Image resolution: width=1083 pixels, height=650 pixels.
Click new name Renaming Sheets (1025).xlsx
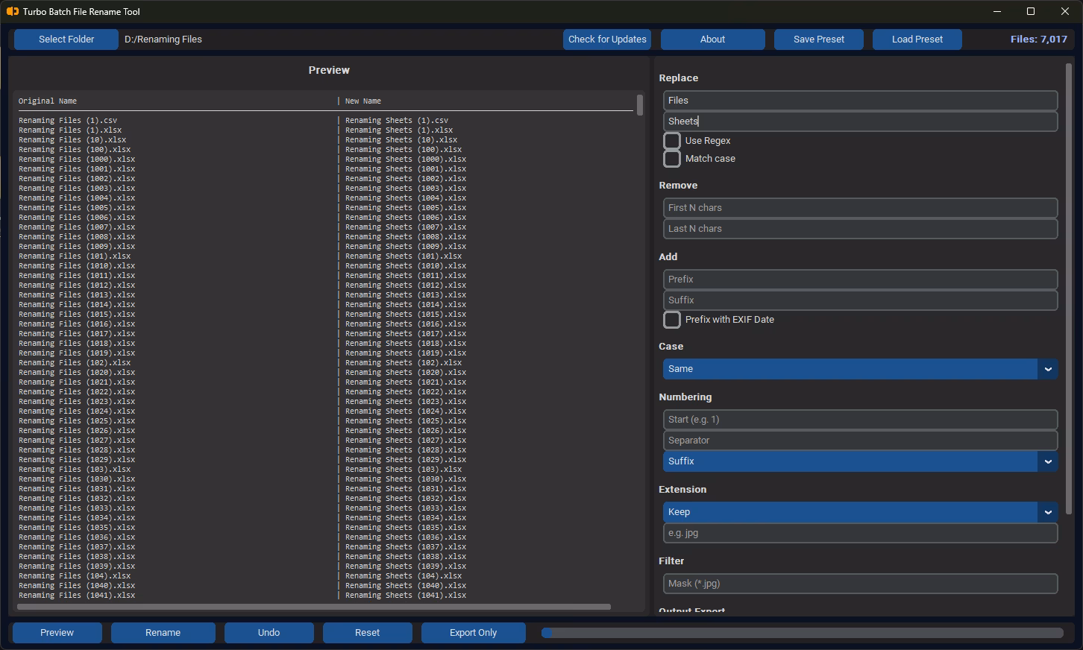[406, 420]
